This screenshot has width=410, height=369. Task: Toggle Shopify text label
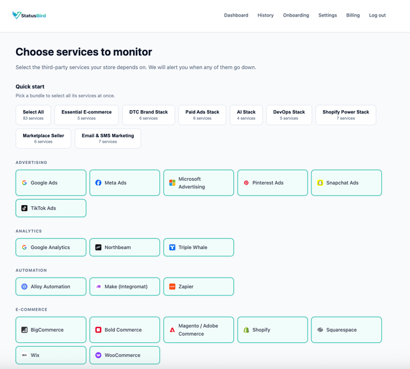261,330
